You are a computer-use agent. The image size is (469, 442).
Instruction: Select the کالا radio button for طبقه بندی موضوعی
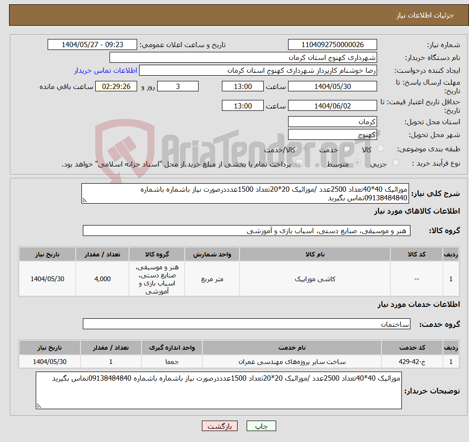(380, 148)
